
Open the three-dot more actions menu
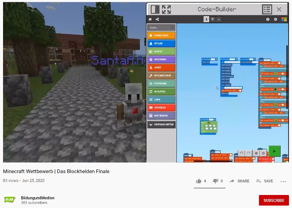pos(283,182)
